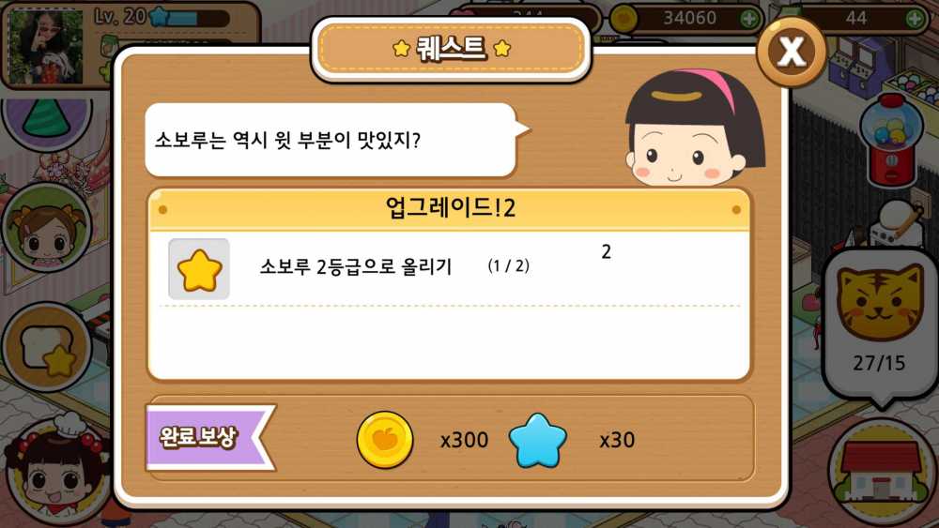Tap the yellow star quest item icon
The height and width of the screenshot is (528, 939).
click(199, 270)
